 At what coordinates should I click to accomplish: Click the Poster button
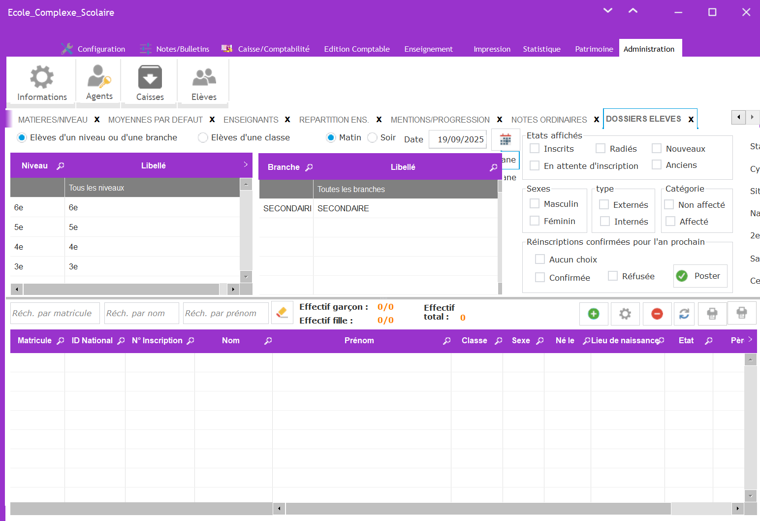700,276
